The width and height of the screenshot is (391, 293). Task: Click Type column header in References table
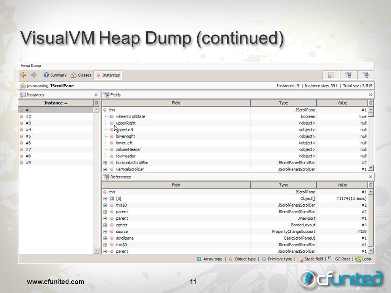(x=283, y=185)
